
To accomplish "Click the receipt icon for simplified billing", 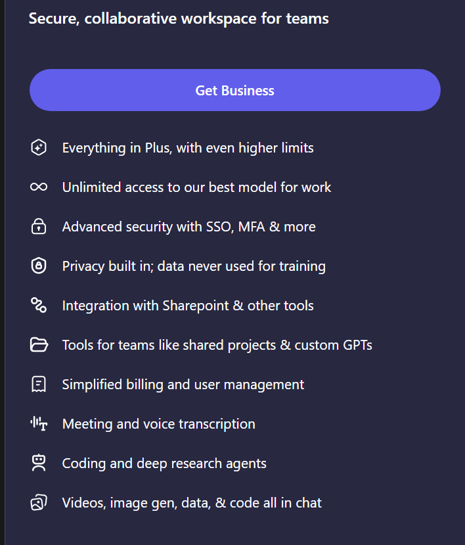I will [x=39, y=385].
